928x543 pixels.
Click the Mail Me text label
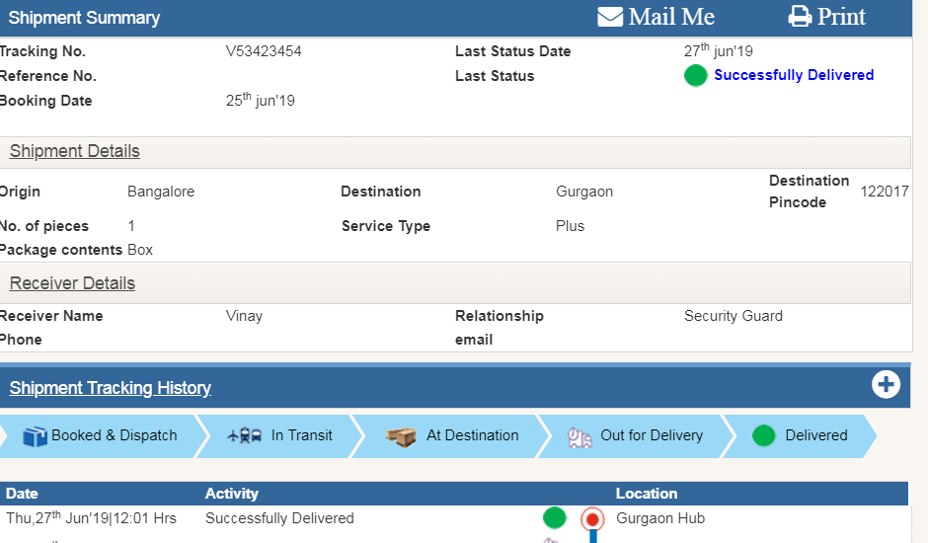coord(671,17)
